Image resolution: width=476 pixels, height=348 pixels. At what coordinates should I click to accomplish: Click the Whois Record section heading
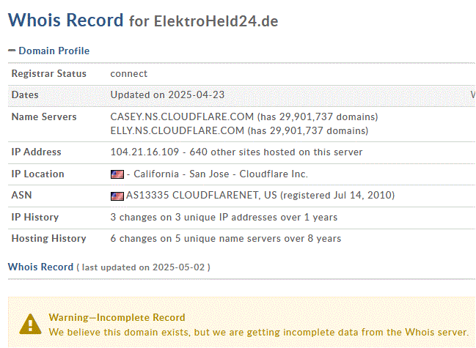click(x=40, y=267)
